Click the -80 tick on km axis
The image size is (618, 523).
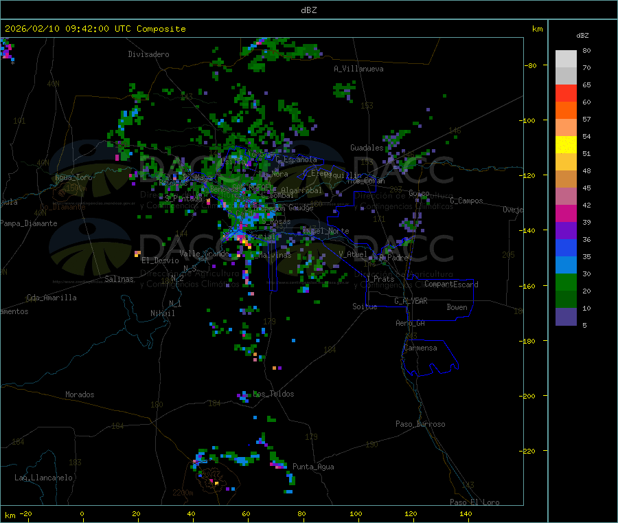click(530, 65)
